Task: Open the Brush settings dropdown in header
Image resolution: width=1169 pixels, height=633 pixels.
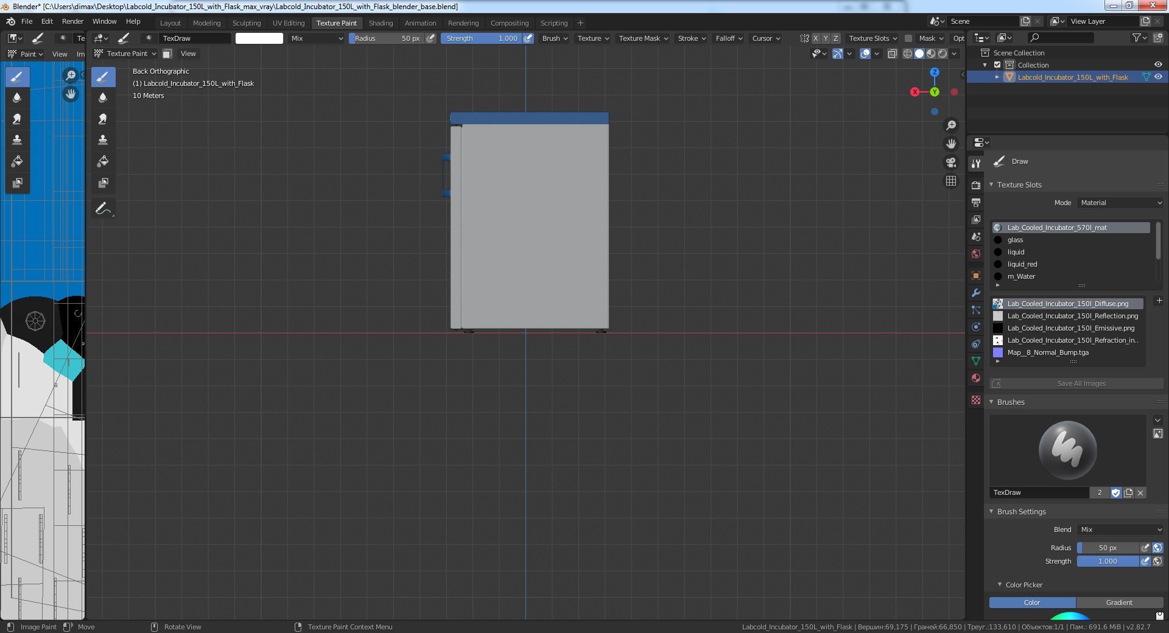Action: (x=555, y=38)
